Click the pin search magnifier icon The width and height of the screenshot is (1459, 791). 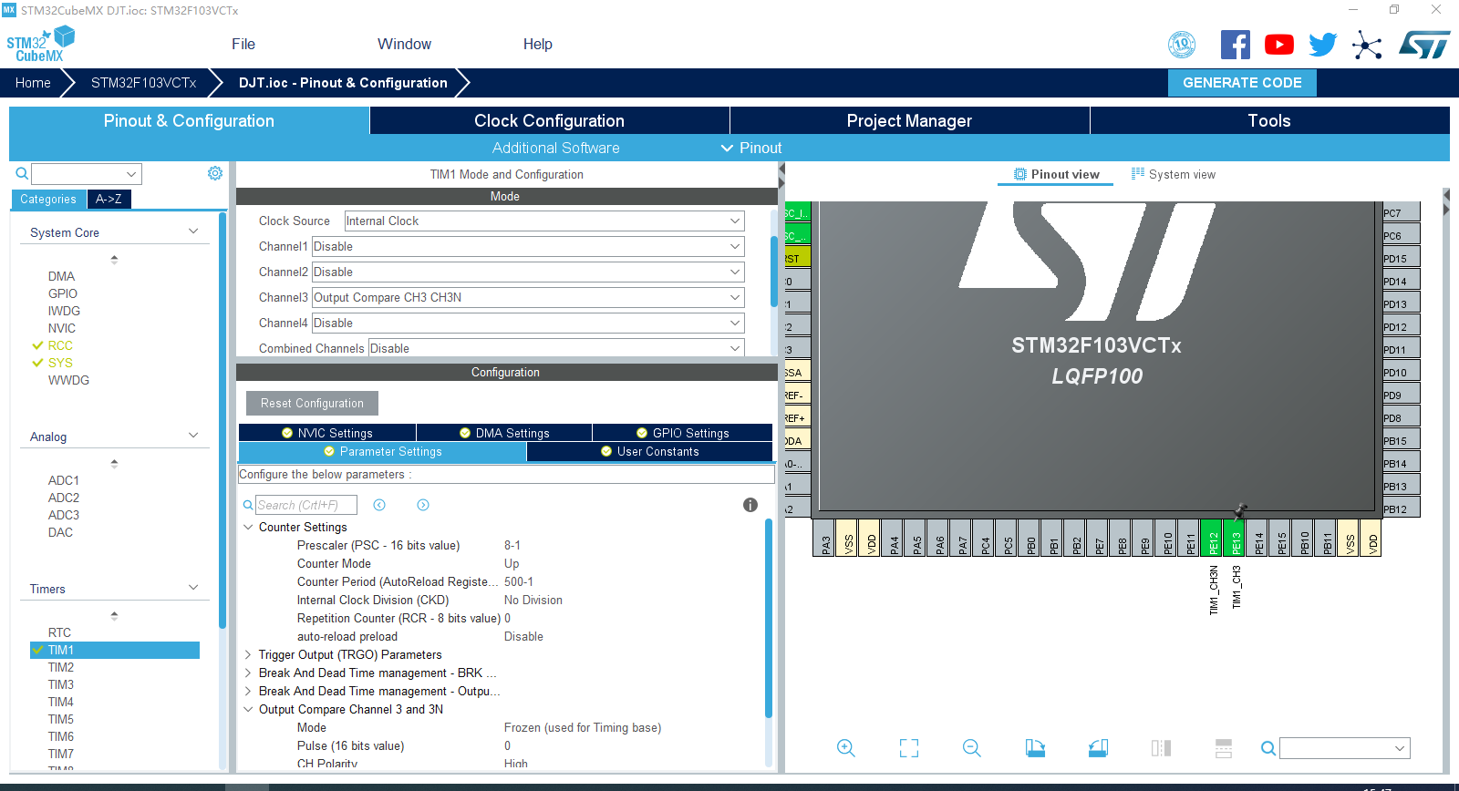(x=1268, y=748)
